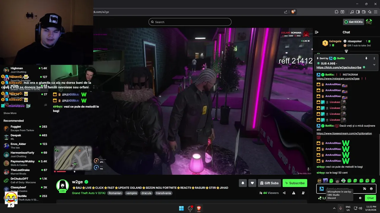The image size is (380, 213).
Task: Open the emoji picker in chat input
Action: [371, 189]
